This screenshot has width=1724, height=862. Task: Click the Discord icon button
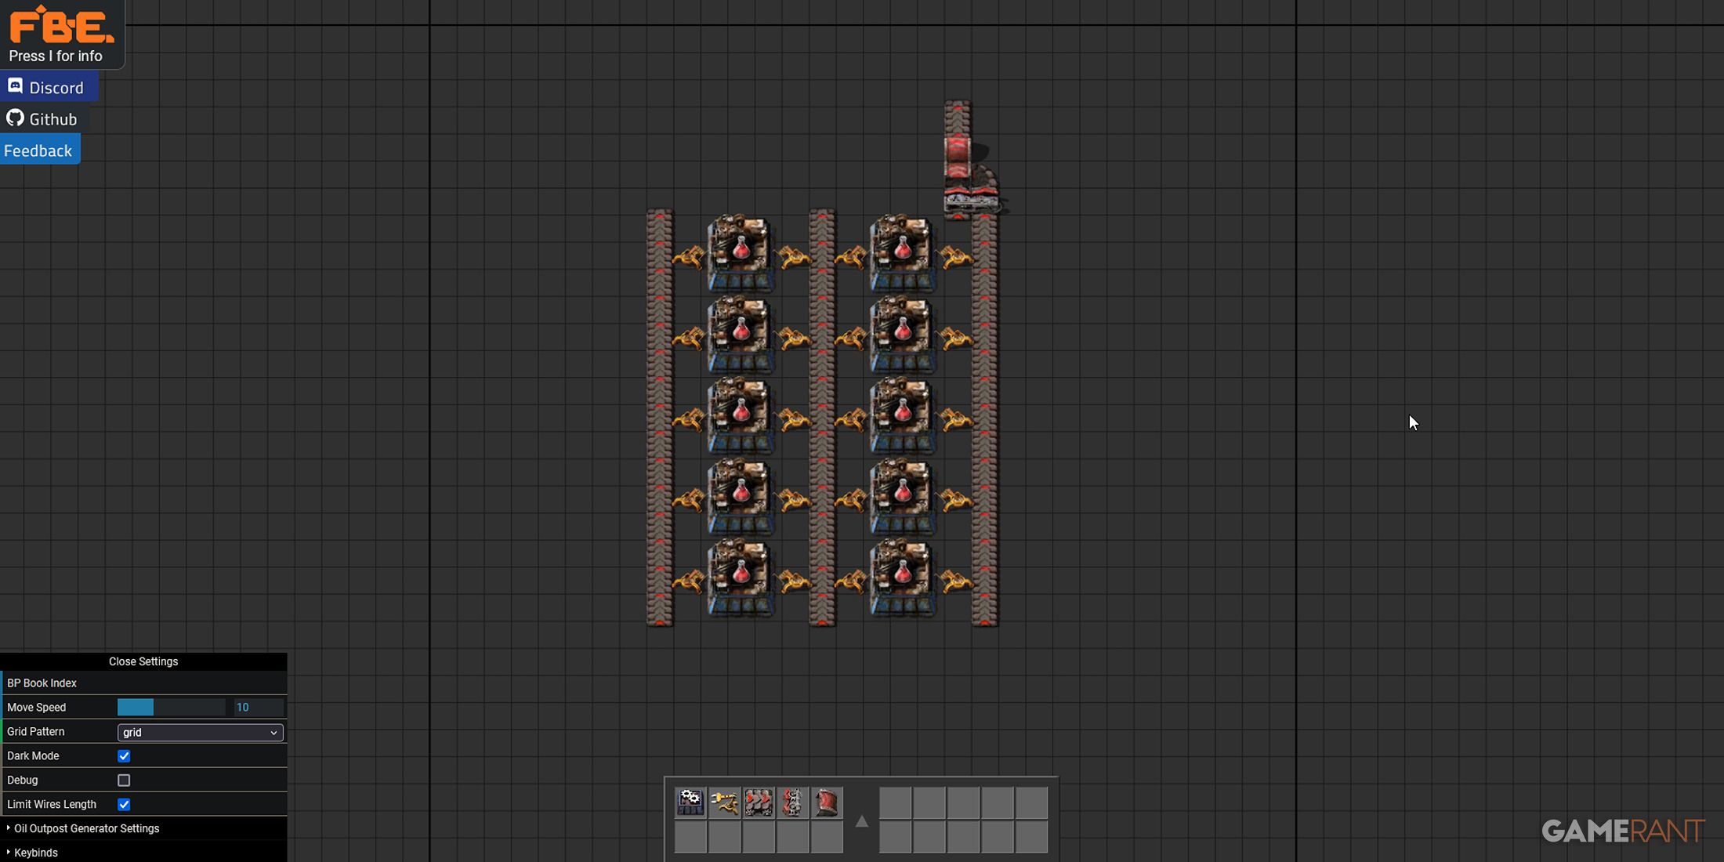tap(16, 87)
